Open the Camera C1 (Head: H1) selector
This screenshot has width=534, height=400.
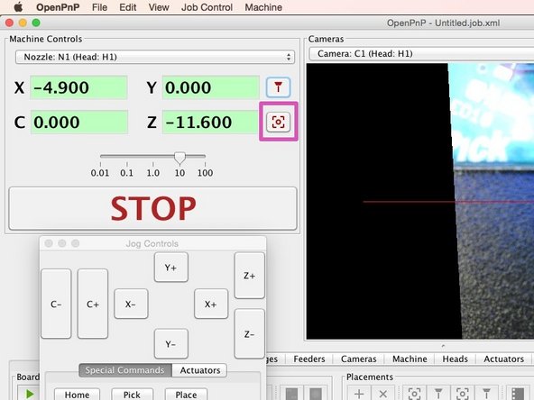pos(421,54)
